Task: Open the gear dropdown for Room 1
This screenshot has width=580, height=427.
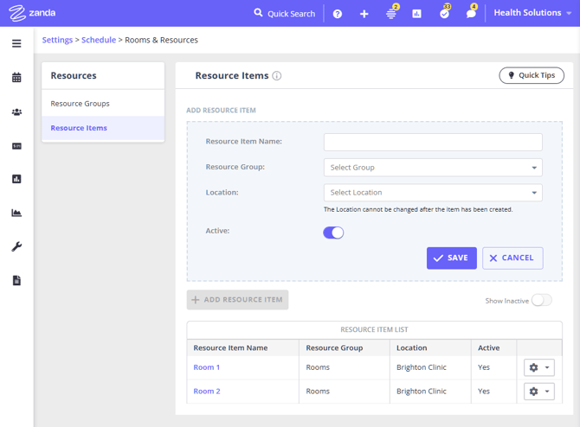Action: coord(538,367)
